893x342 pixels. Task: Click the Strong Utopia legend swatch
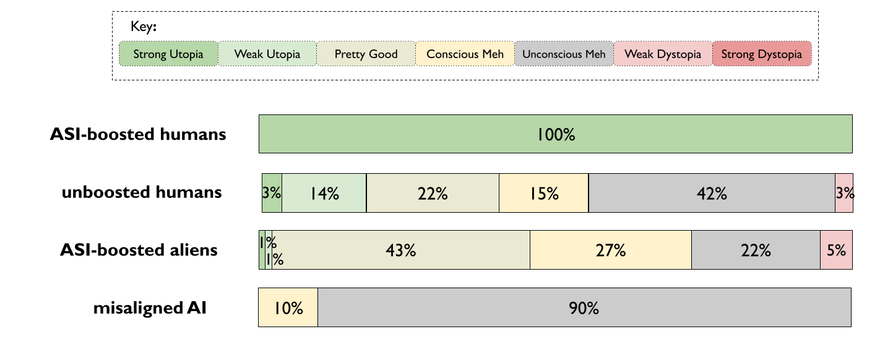[168, 54]
